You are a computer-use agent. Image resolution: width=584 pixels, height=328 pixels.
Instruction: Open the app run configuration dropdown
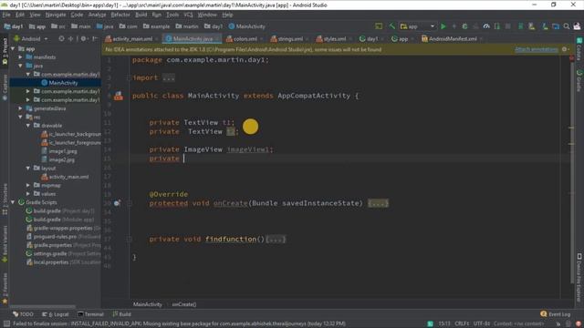pyautogui.click(x=417, y=26)
